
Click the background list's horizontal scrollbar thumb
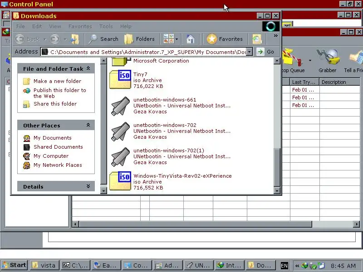[x=196, y=224]
